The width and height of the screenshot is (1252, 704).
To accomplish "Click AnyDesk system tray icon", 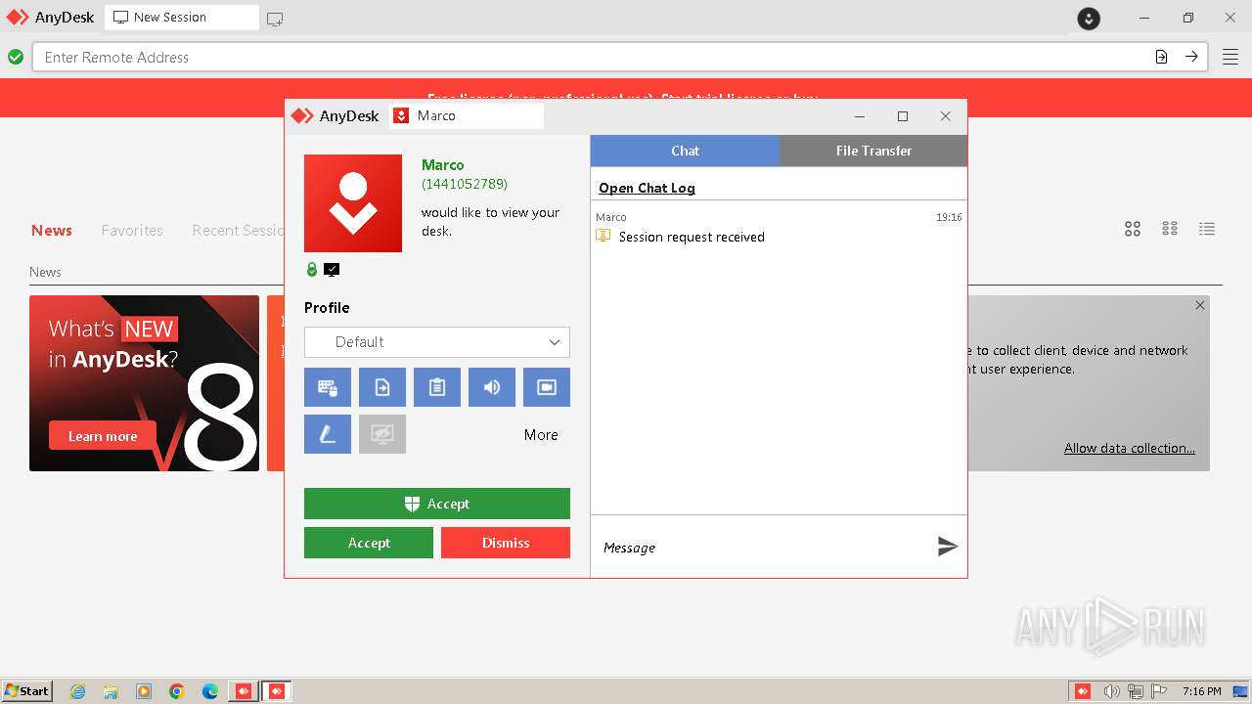I will click(x=1083, y=691).
